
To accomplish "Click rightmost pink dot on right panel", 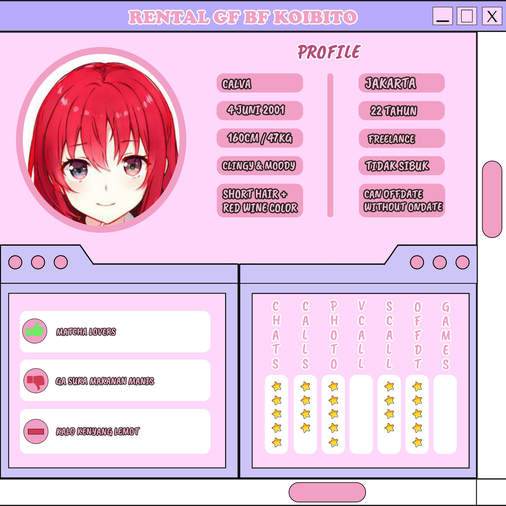I will pos(463,262).
